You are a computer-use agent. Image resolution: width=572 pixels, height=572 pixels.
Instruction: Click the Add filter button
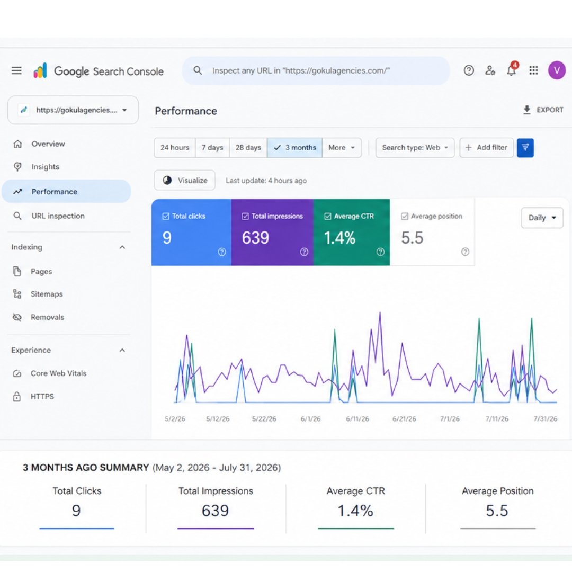[486, 148]
